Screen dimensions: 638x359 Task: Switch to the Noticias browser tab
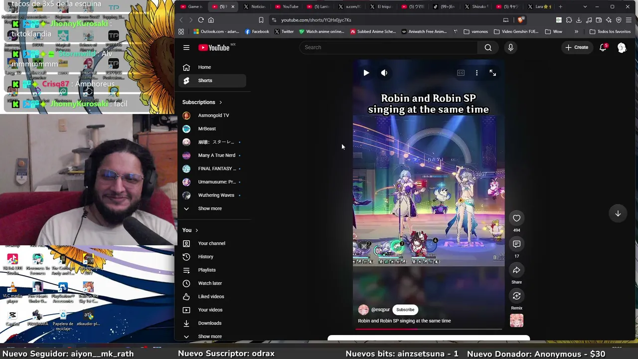click(x=254, y=6)
